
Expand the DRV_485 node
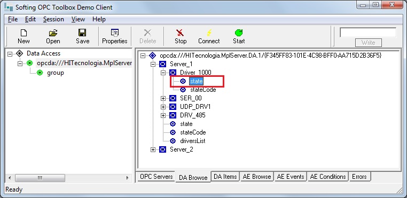tap(163, 115)
